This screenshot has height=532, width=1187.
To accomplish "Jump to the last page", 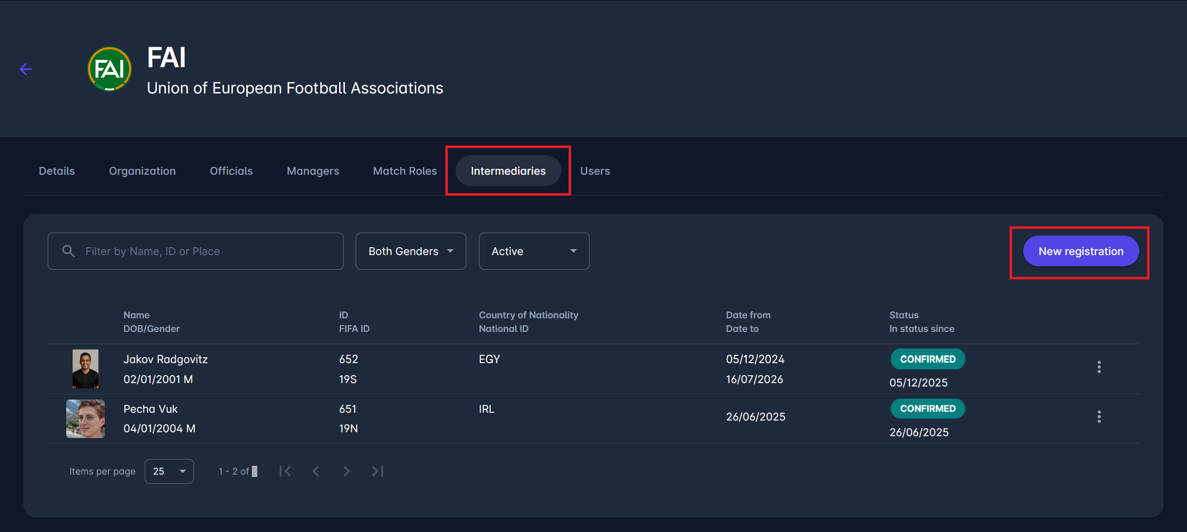I will tap(378, 471).
